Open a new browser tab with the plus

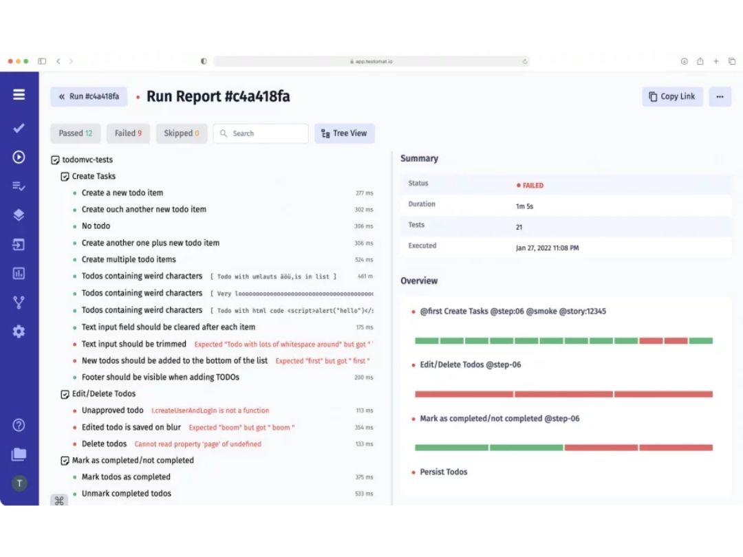pyautogui.click(x=716, y=61)
